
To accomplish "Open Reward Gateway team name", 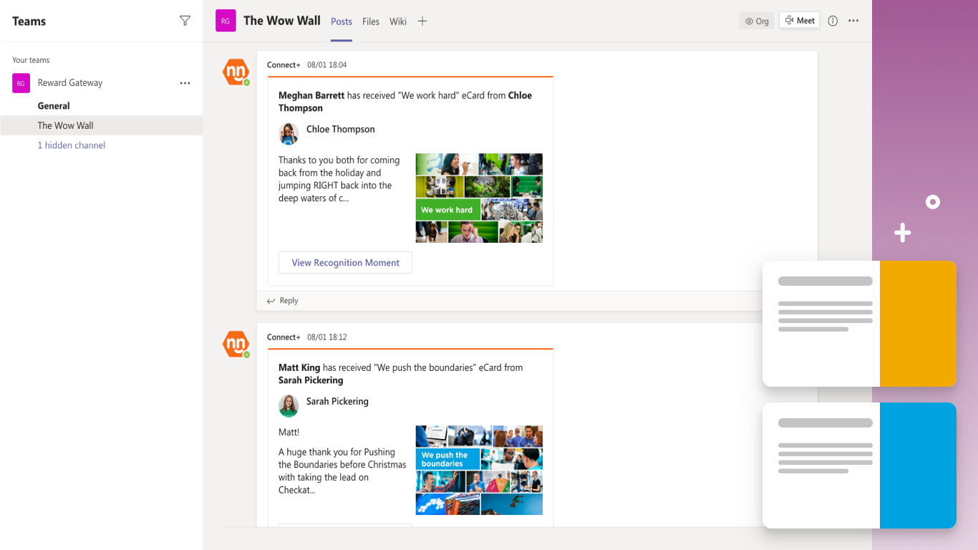I will [70, 82].
